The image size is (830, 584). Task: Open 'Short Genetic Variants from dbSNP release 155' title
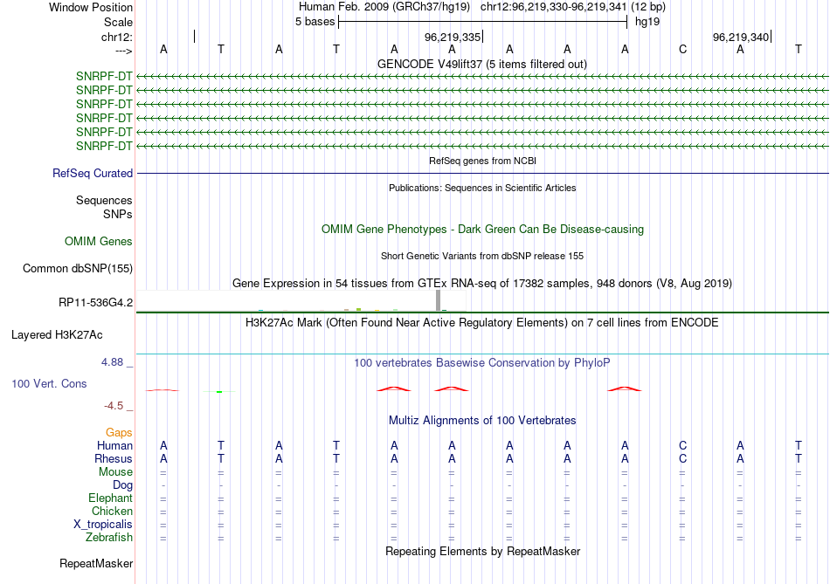click(482, 256)
